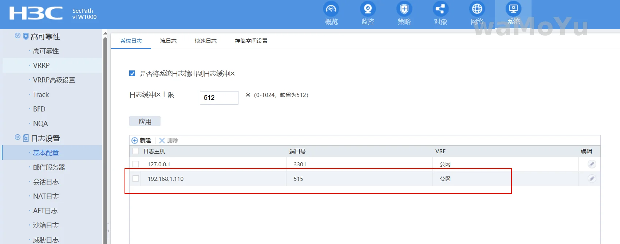
Task: Uncheck output system log to buffer option
Action: pos(133,74)
